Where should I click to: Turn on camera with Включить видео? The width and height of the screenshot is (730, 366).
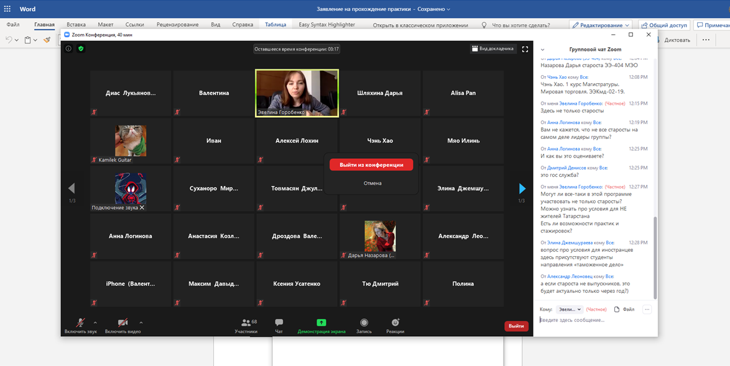click(123, 326)
